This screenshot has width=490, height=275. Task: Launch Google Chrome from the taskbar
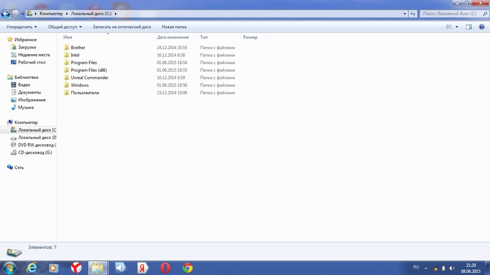(188, 268)
